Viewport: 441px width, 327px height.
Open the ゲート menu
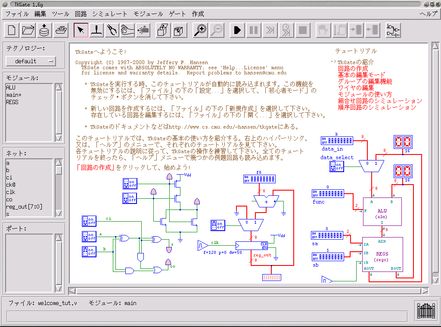(x=177, y=14)
